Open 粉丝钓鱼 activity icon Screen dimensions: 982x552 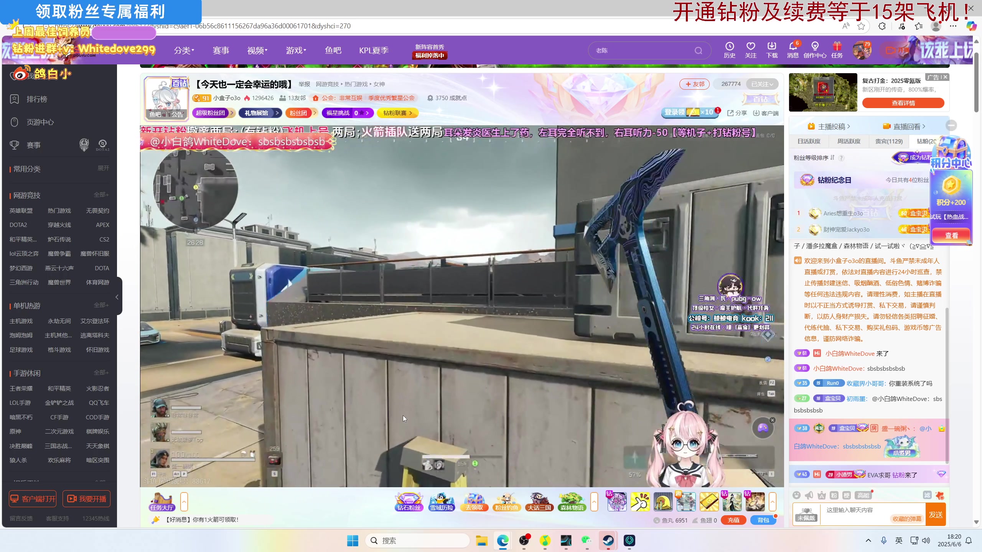(507, 502)
